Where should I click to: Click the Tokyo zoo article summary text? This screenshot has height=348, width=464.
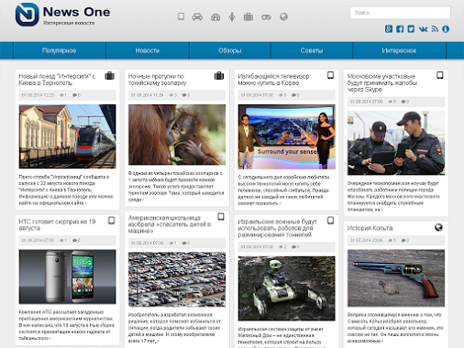click(176, 186)
